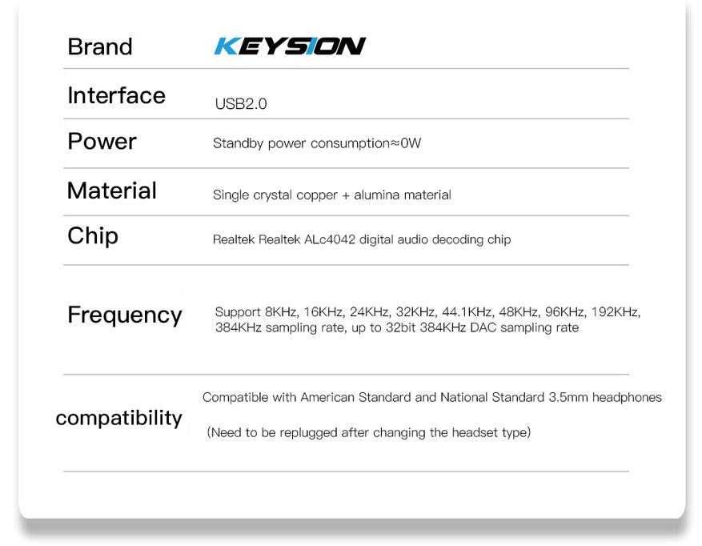Image resolution: width=702 pixels, height=546 pixels.
Task: Select Support 8KHz sampling rate line
Action: 428,311
